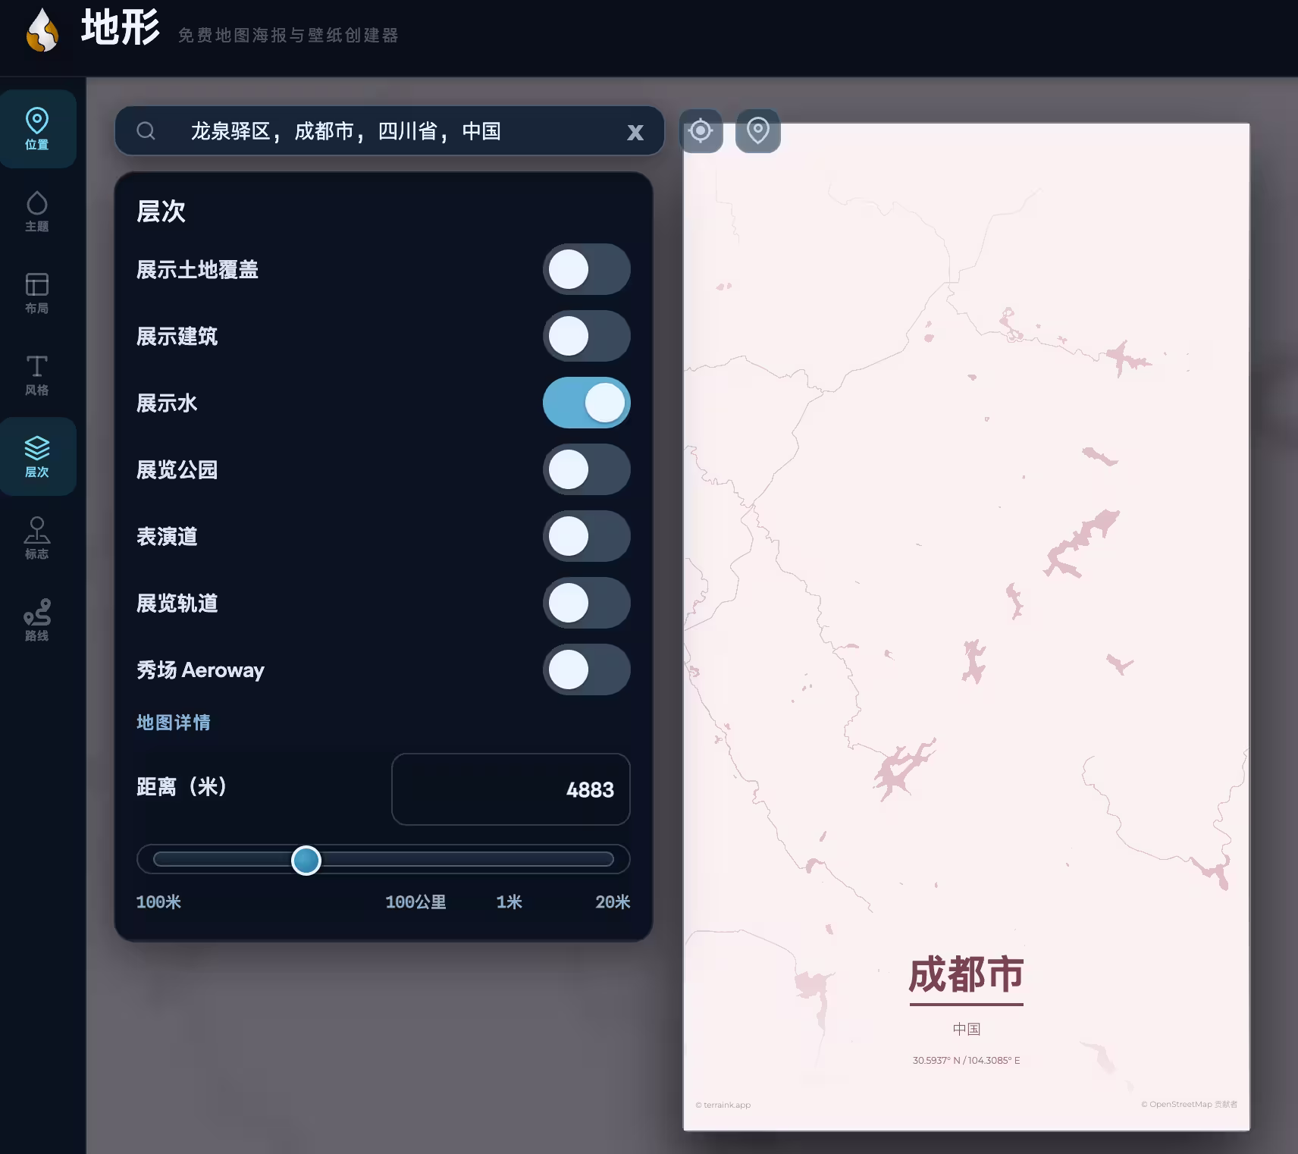The width and height of the screenshot is (1298, 1154).
Task: Click the location search field text
Action: (346, 131)
